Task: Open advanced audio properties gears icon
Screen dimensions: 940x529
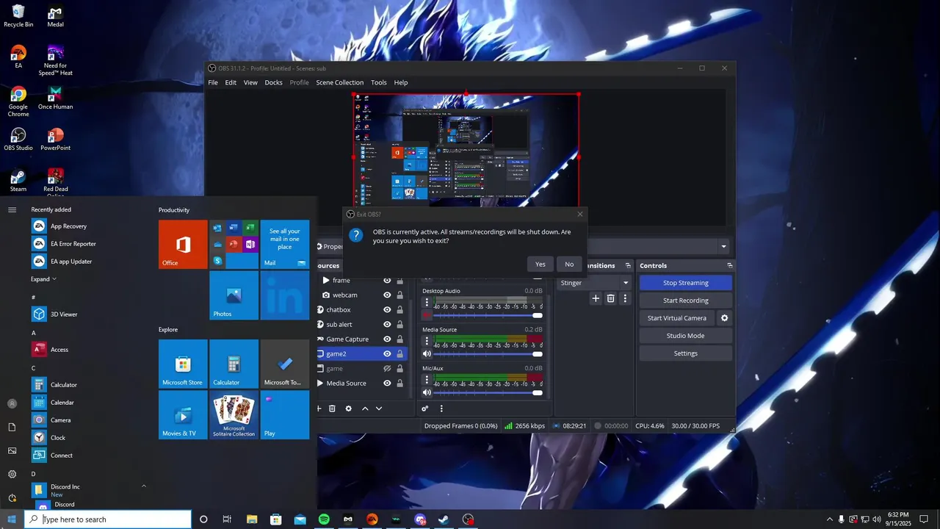Action: point(425,409)
